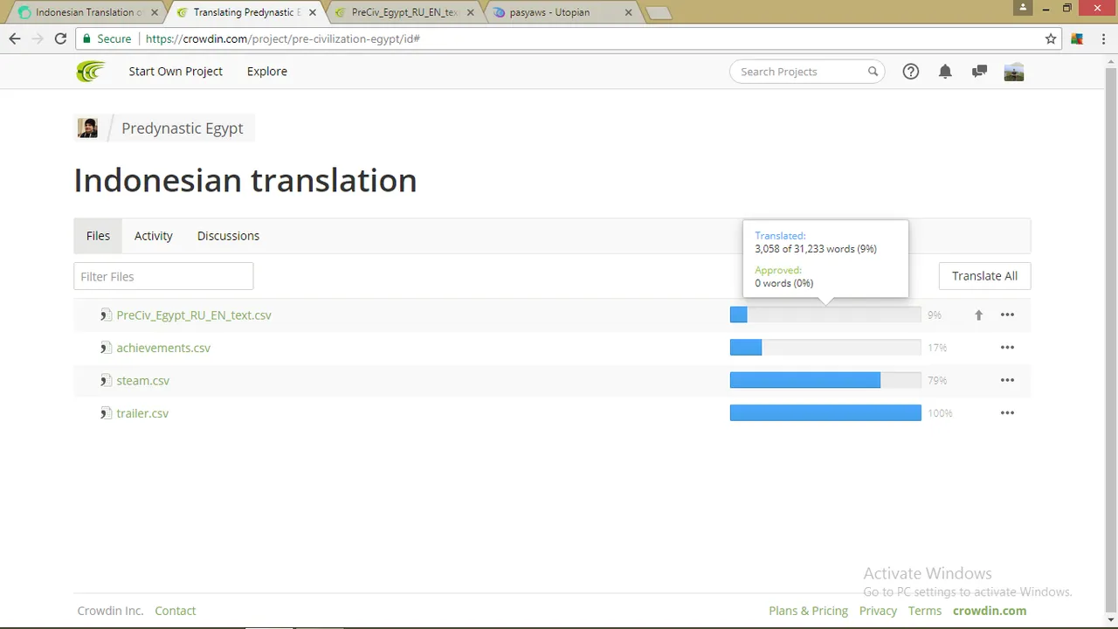Click file icon next to achievements.csv
This screenshot has height=629, width=1118.
pyautogui.click(x=106, y=348)
